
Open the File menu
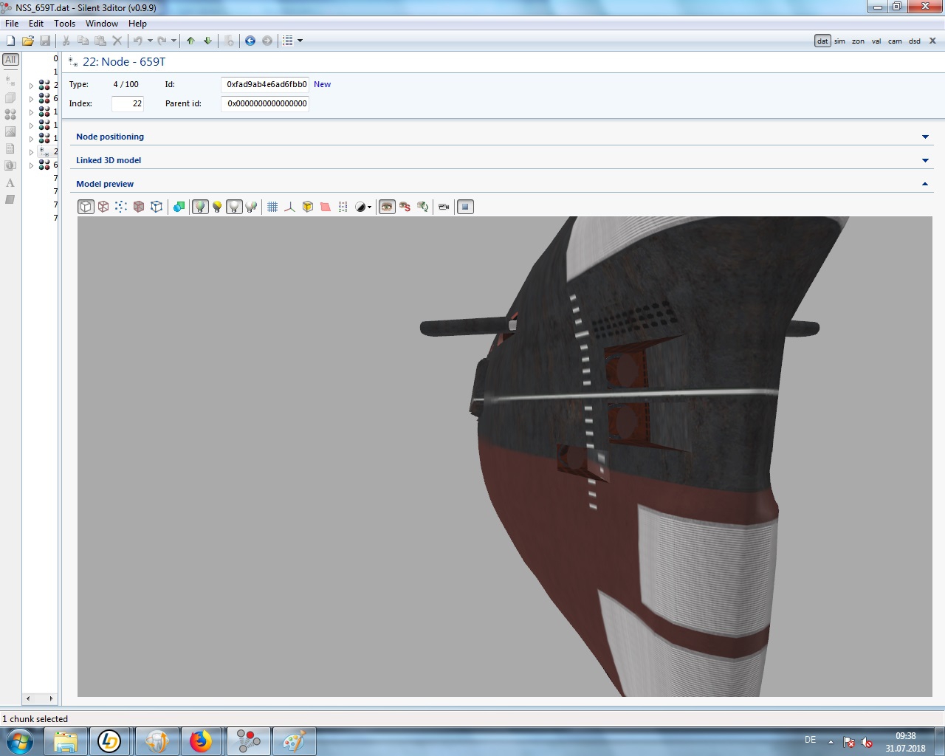12,24
